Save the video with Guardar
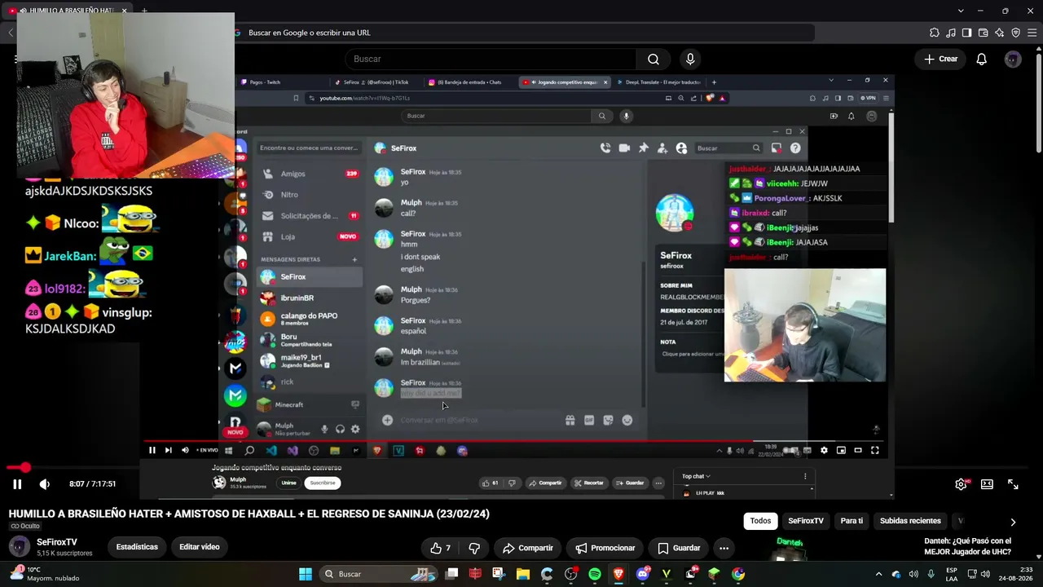 [679, 548]
